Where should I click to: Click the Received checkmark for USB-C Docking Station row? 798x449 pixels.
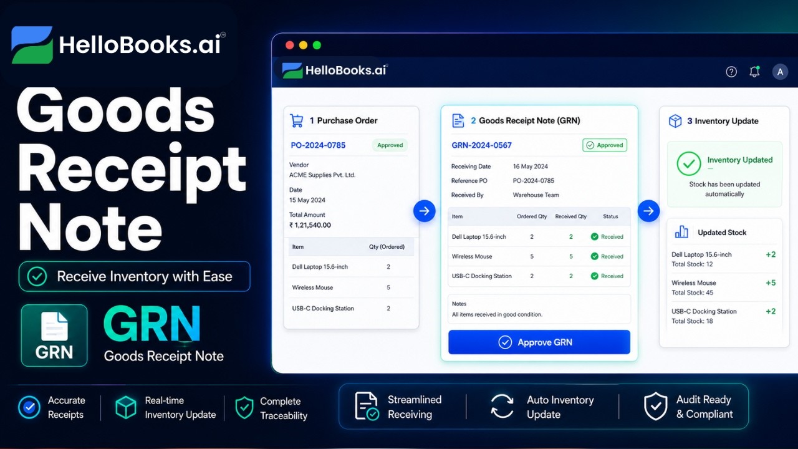pyautogui.click(x=594, y=276)
